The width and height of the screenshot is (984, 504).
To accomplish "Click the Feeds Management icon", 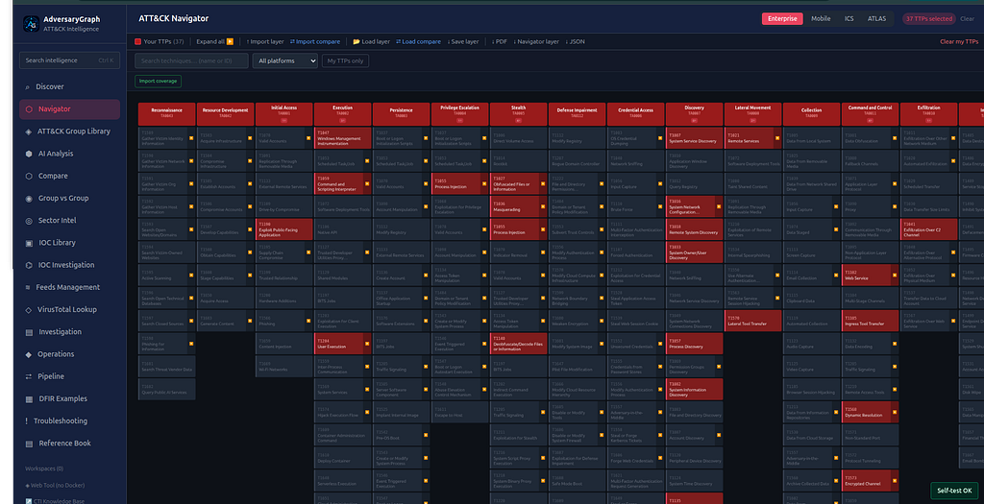I will click(28, 288).
